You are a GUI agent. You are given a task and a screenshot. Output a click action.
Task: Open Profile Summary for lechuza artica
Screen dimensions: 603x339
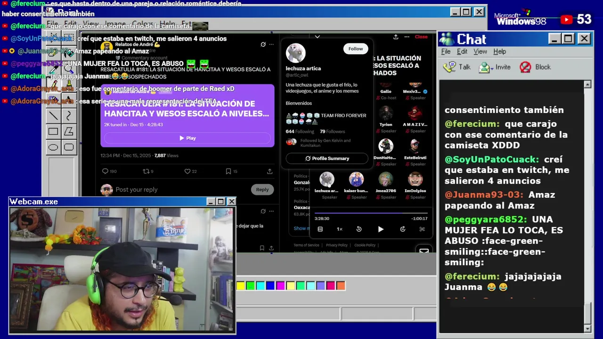click(327, 158)
